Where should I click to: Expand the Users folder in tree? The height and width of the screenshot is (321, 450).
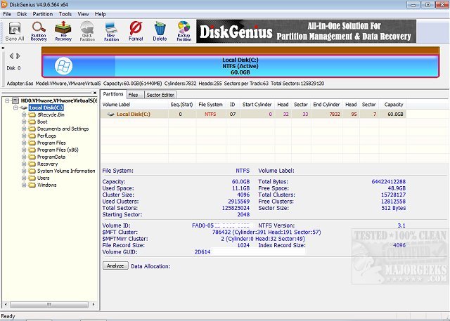click(25, 178)
